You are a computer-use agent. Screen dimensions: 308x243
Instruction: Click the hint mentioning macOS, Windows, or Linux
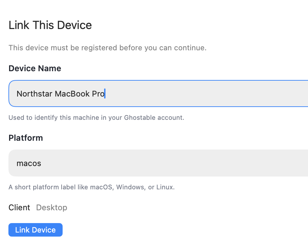click(92, 187)
